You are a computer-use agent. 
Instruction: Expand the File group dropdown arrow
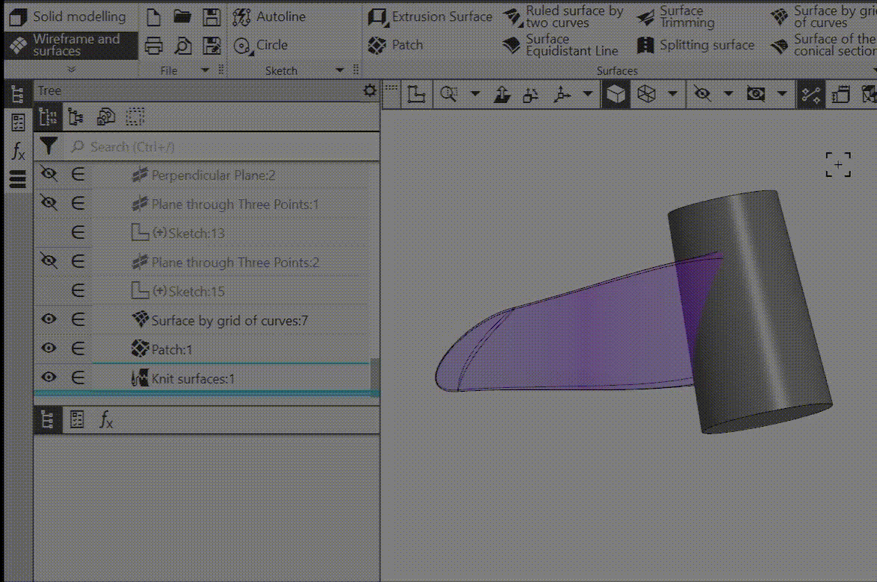[x=205, y=70]
